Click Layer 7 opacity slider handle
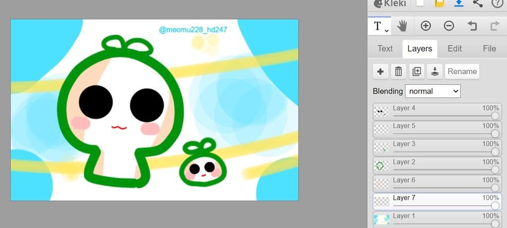The height and width of the screenshot is (228, 507). (495, 205)
